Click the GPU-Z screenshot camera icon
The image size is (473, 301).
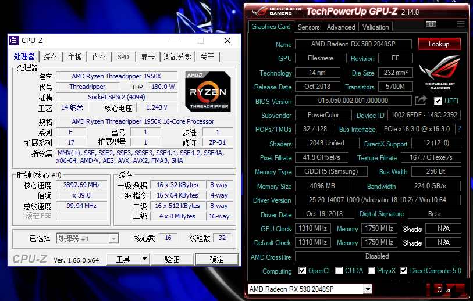431,24
